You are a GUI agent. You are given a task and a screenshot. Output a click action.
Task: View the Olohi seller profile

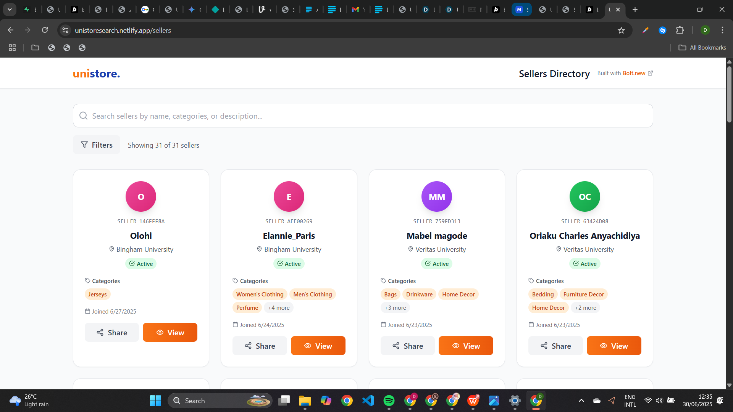pos(170,333)
